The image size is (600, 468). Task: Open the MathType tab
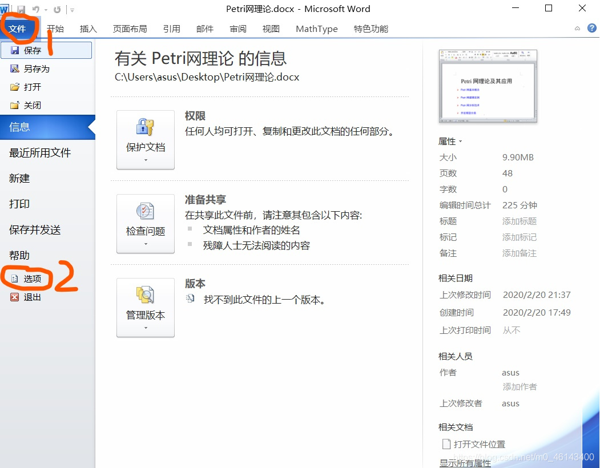[x=317, y=29]
